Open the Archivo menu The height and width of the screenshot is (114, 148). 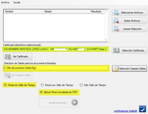5,2
